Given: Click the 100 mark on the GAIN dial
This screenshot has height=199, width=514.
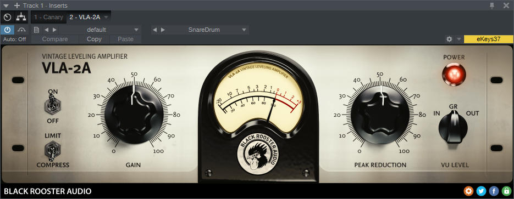Looking at the screenshot, I should click(158, 151).
